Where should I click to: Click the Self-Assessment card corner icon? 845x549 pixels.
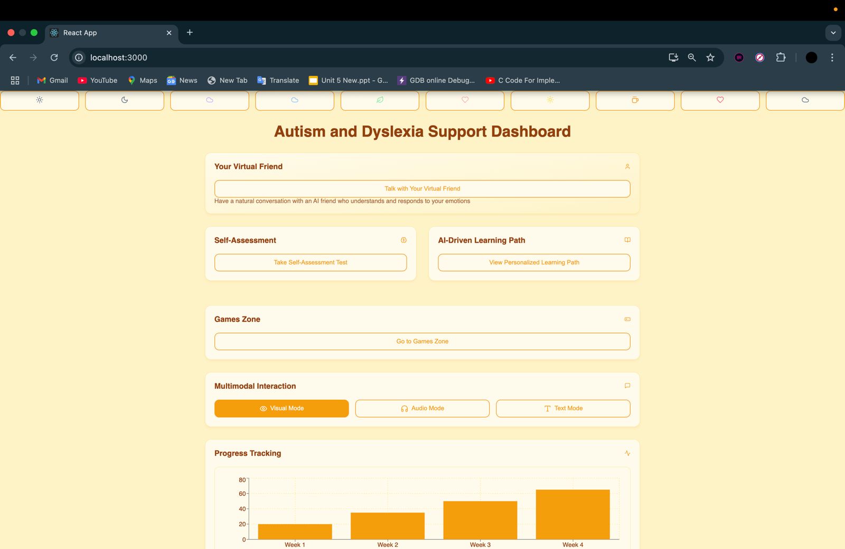[x=404, y=240]
